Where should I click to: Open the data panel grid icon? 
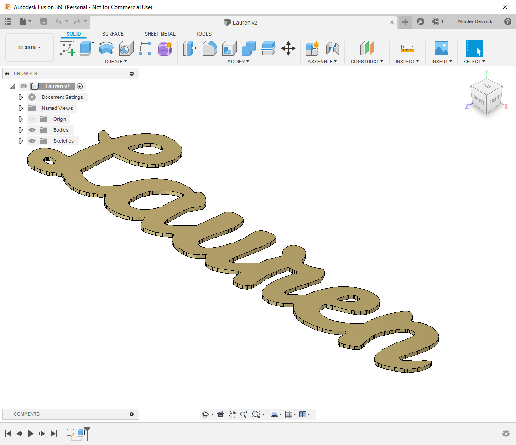tap(8, 21)
